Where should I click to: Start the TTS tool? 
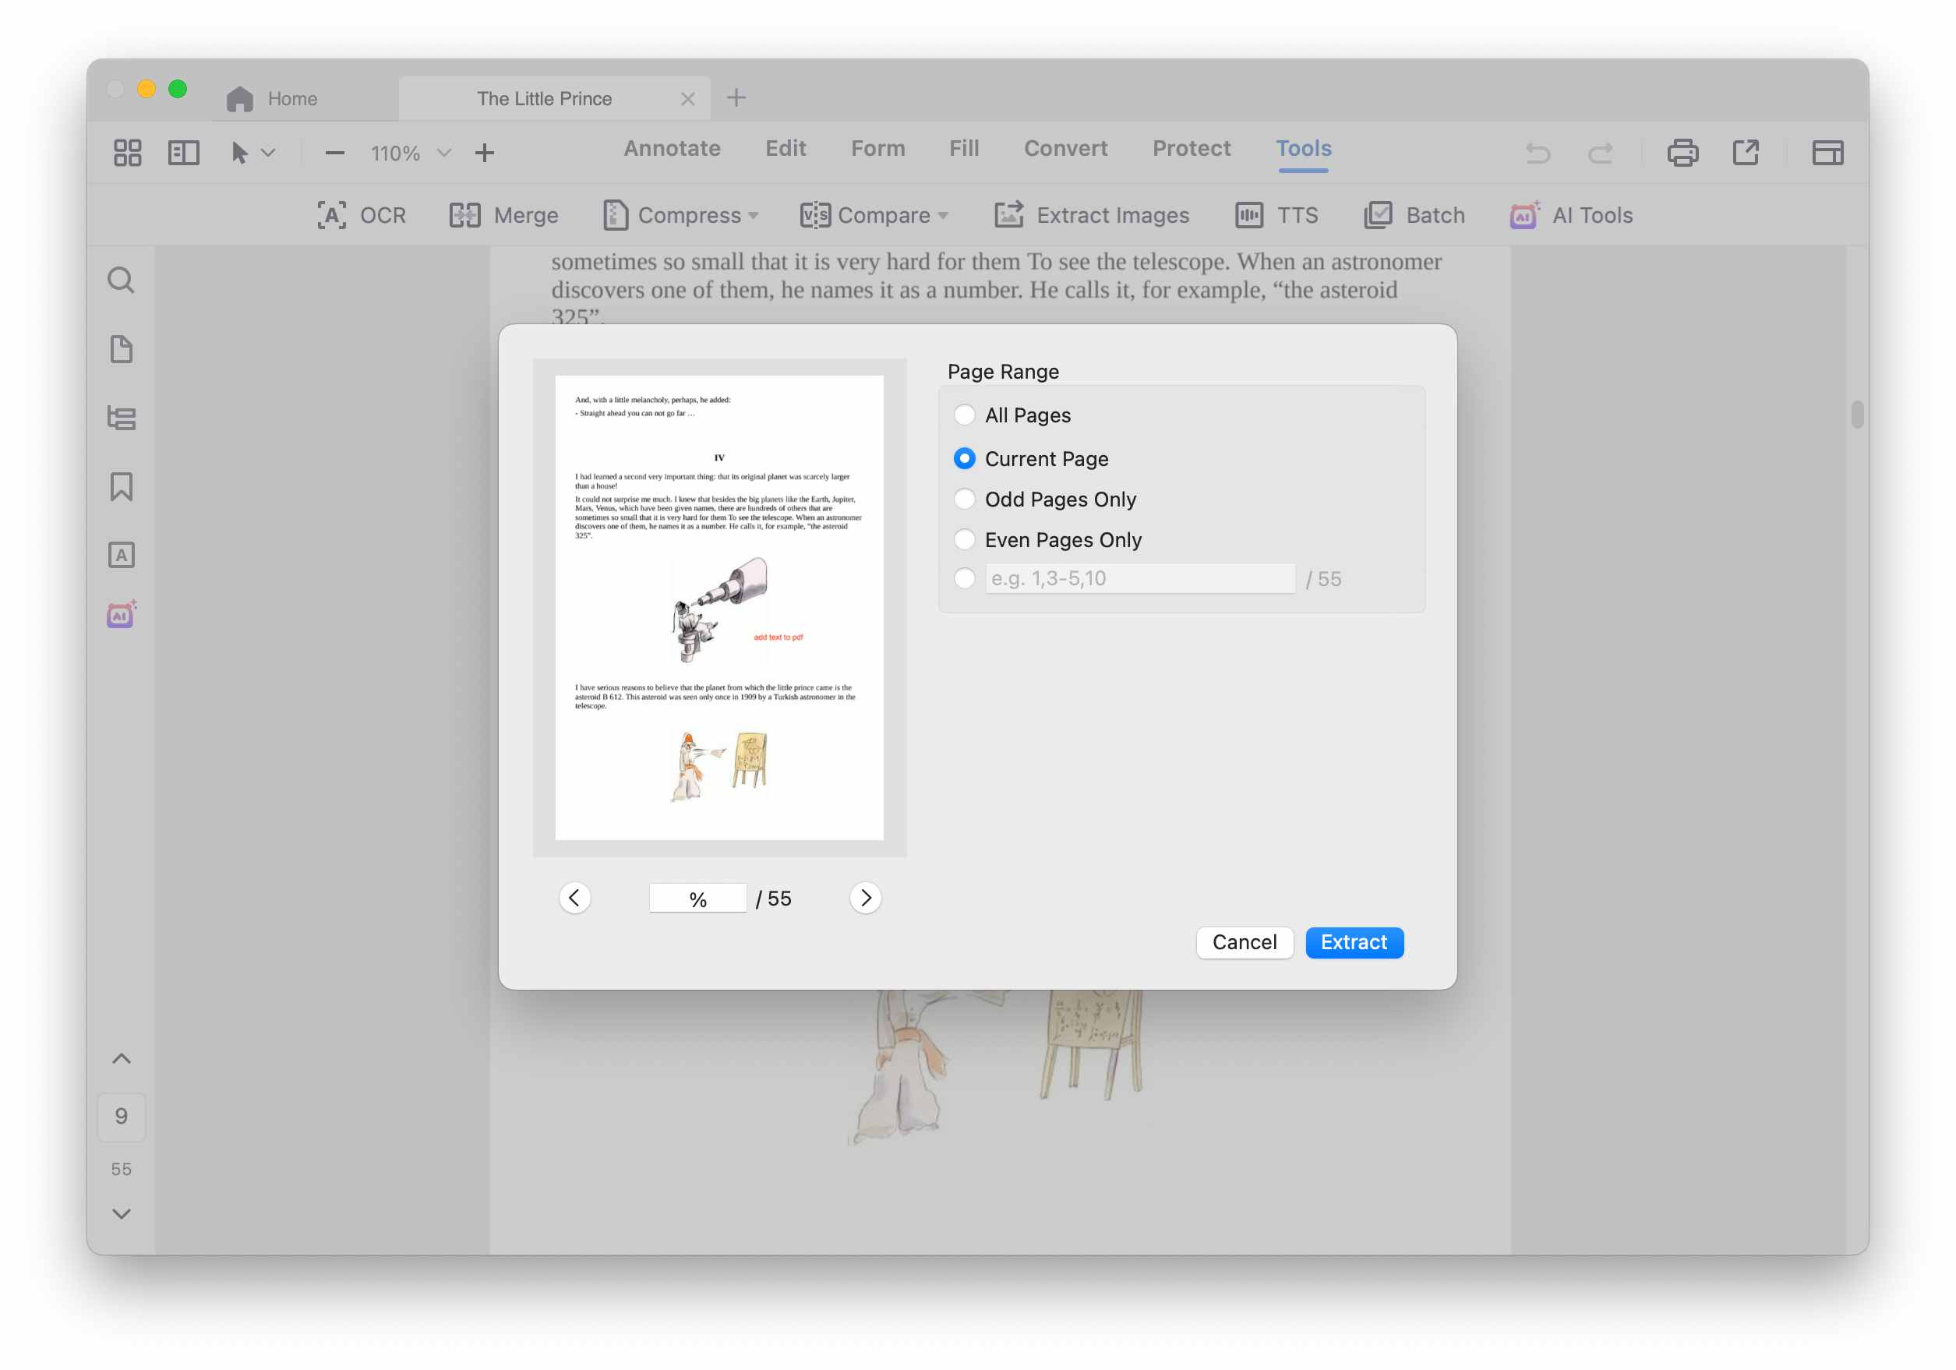(x=1276, y=216)
